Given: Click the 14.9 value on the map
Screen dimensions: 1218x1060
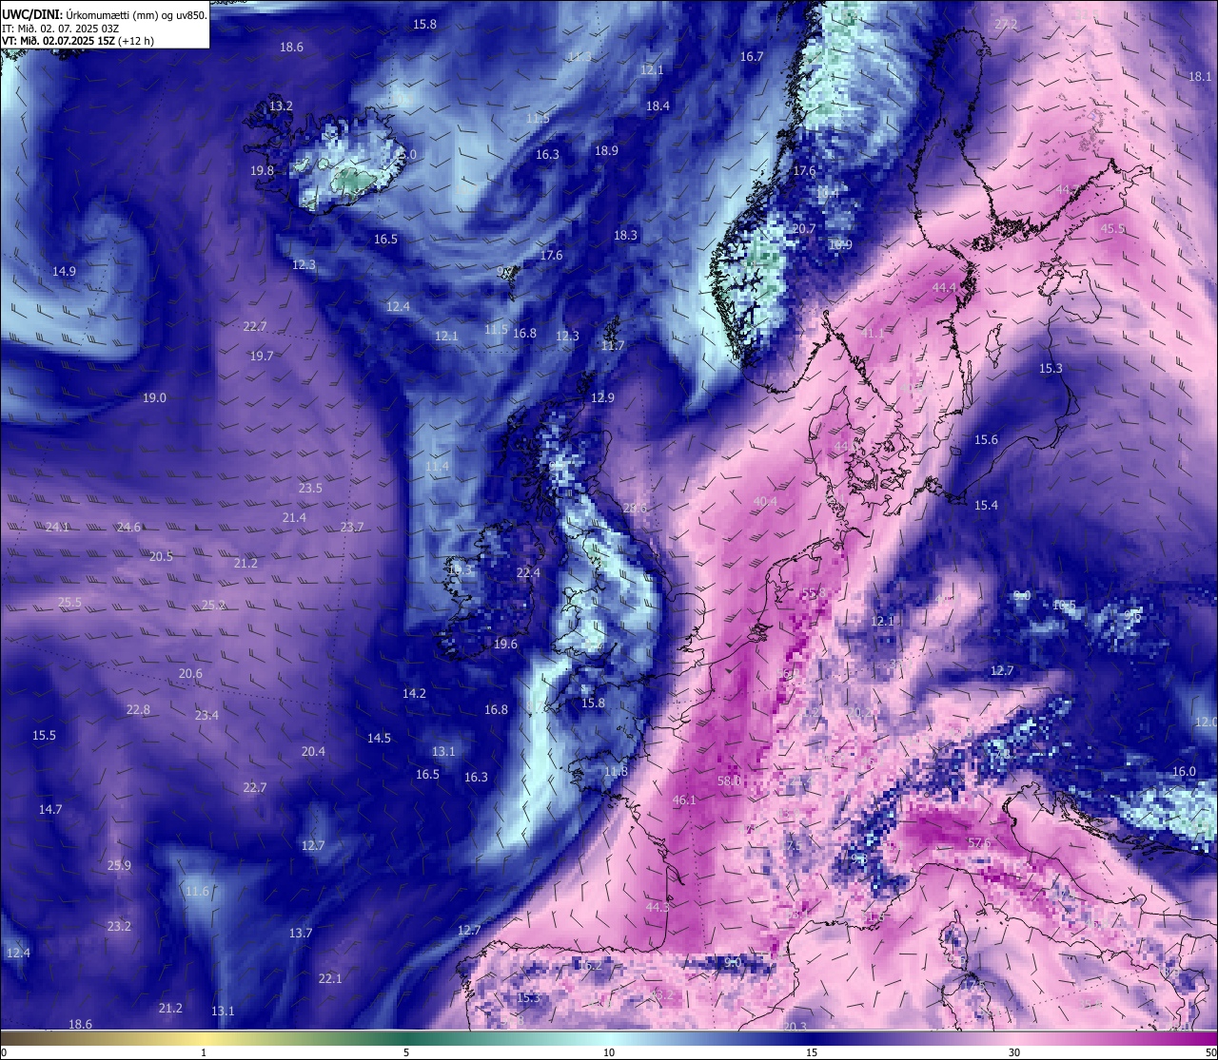Looking at the screenshot, I should click(x=64, y=272).
